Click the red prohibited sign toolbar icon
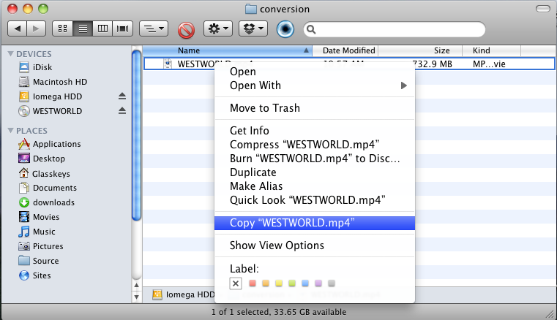Viewport: 557px width, 320px height. tap(186, 30)
